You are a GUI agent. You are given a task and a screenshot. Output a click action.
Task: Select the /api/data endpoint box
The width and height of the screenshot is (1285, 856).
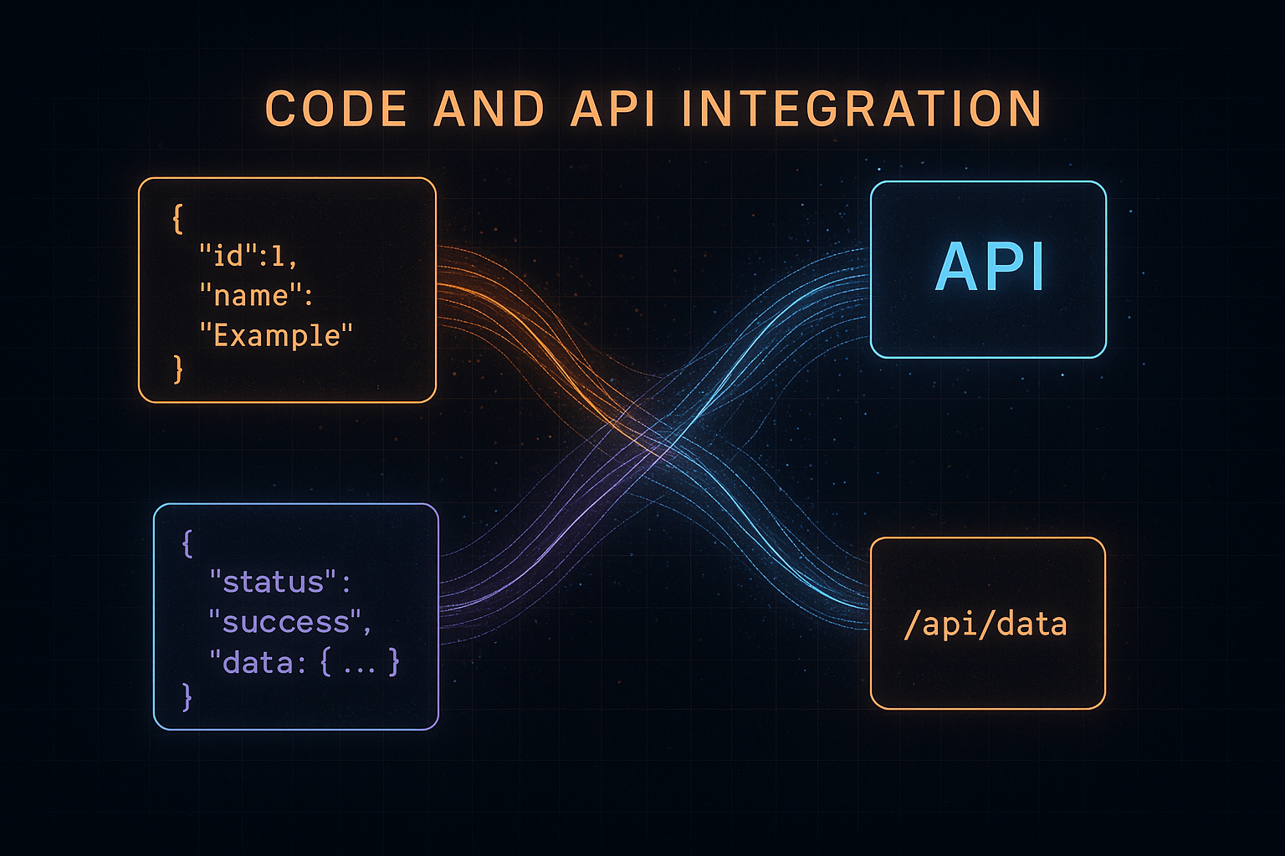tap(987, 624)
